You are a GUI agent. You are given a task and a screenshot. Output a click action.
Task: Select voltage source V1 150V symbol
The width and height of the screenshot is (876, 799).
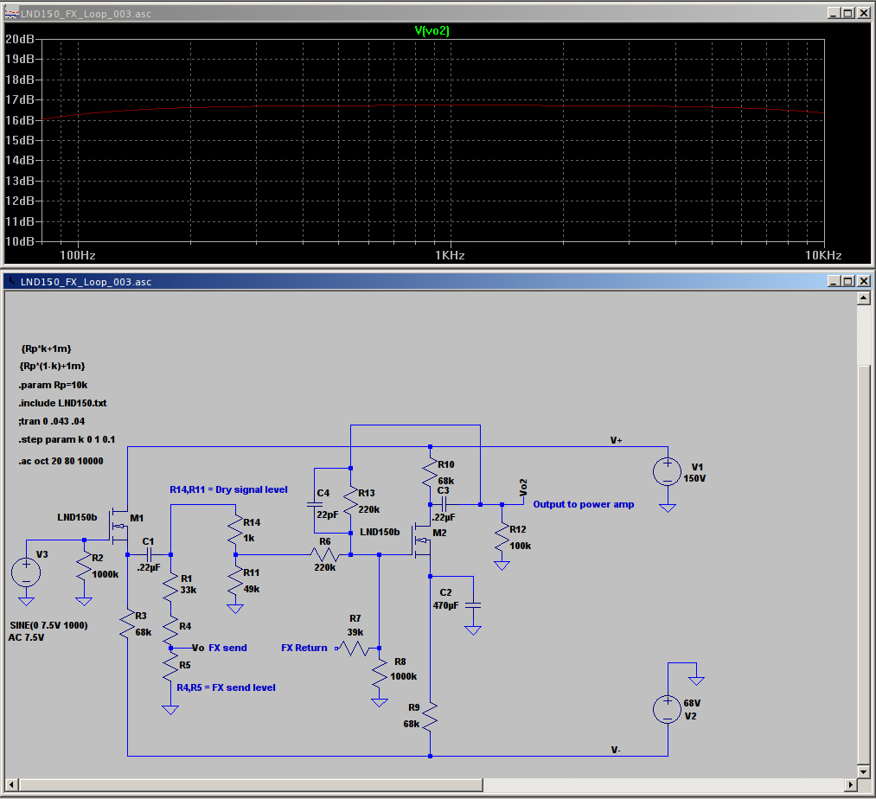pyautogui.click(x=667, y=471)
